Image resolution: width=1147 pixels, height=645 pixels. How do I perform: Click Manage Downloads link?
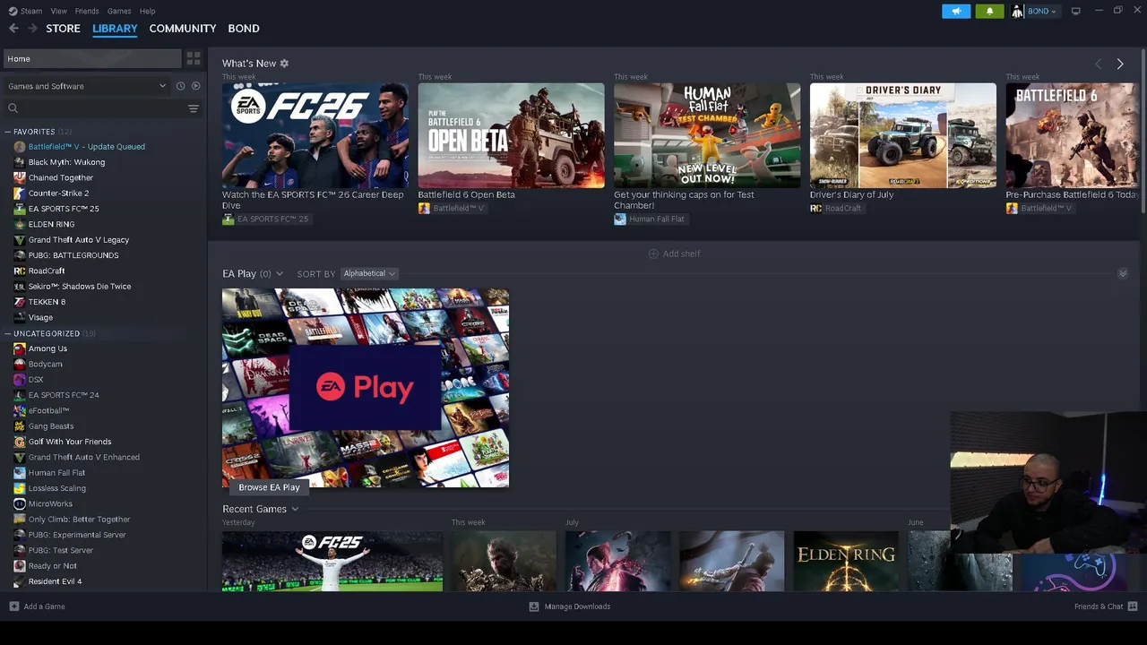[x=577, y=606]
